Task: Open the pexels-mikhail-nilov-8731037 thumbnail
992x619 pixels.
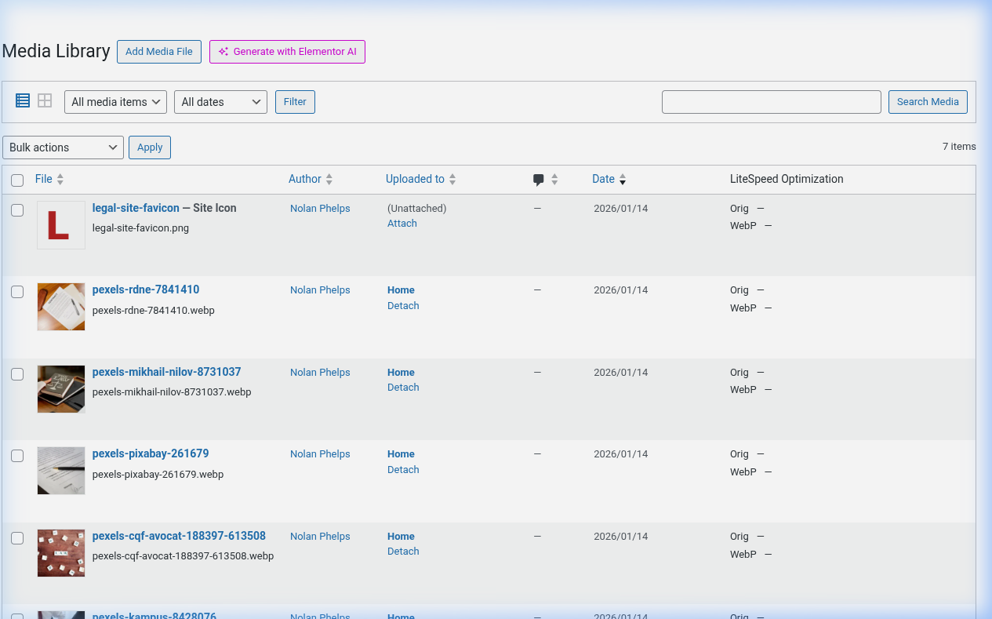Action: [x=60, y=389]
